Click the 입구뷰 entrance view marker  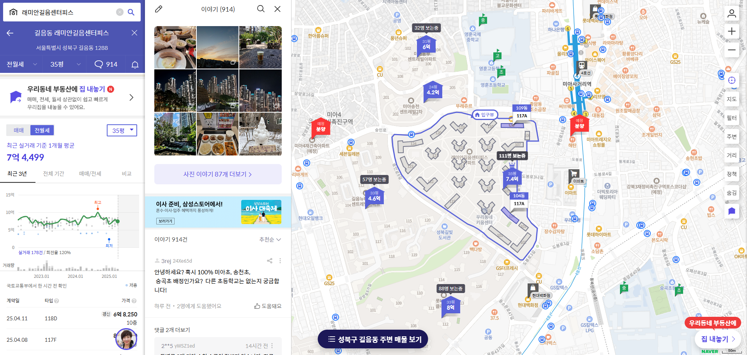pyautogui.click(x=485, y=115)
